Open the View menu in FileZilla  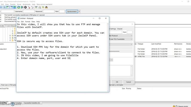tap(7, 4)
